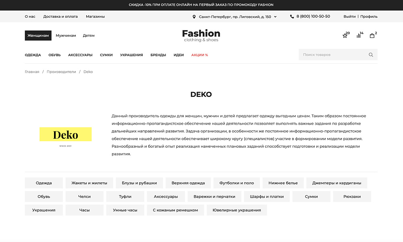The height and width of the screenshot is (242, 403).
Task: Click the Deko brand logo image
Action: click(65, 134)
